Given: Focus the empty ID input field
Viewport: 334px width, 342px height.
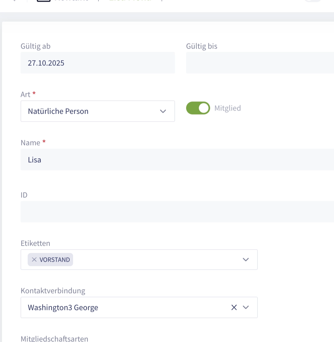Looking at the screenshot, I should tap(177, 212).
